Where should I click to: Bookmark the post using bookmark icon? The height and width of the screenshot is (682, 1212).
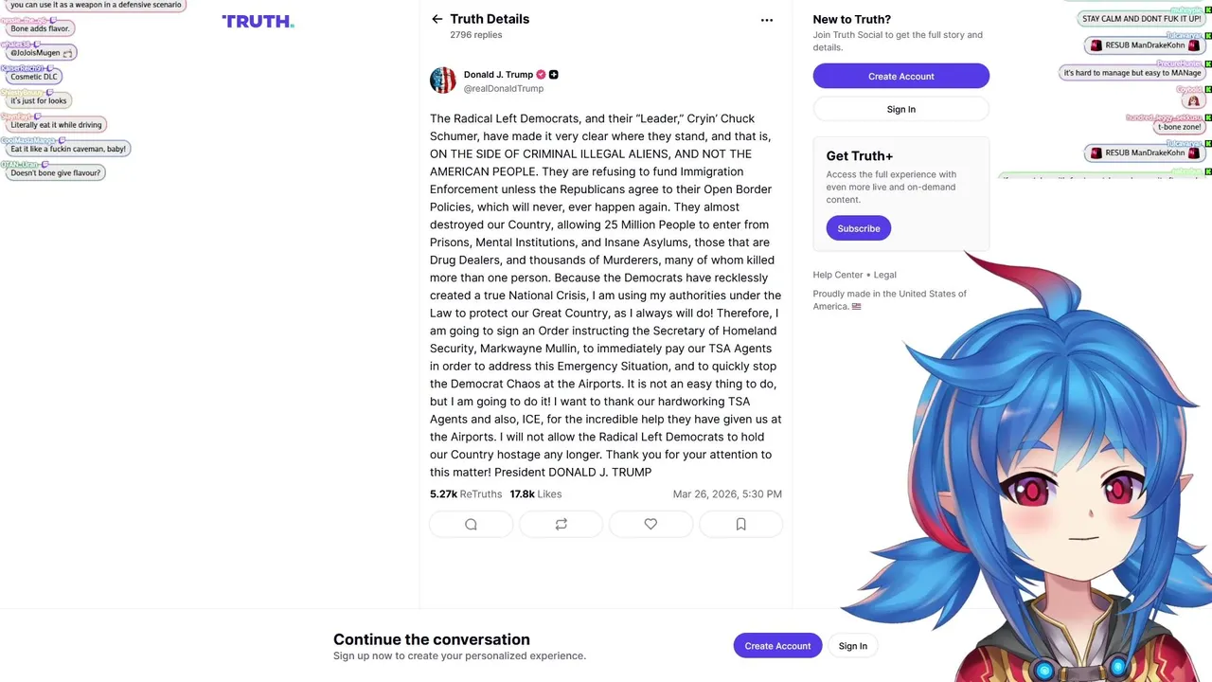[x=740, y=524]
